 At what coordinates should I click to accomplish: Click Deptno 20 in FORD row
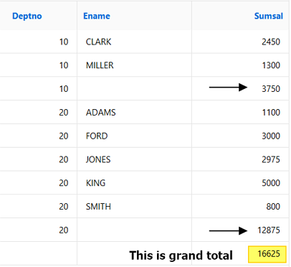click(64, 136)
